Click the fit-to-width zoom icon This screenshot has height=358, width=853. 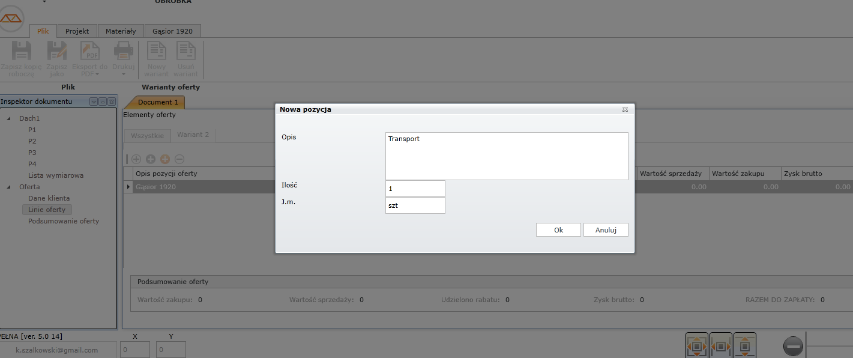pos(721,347)
